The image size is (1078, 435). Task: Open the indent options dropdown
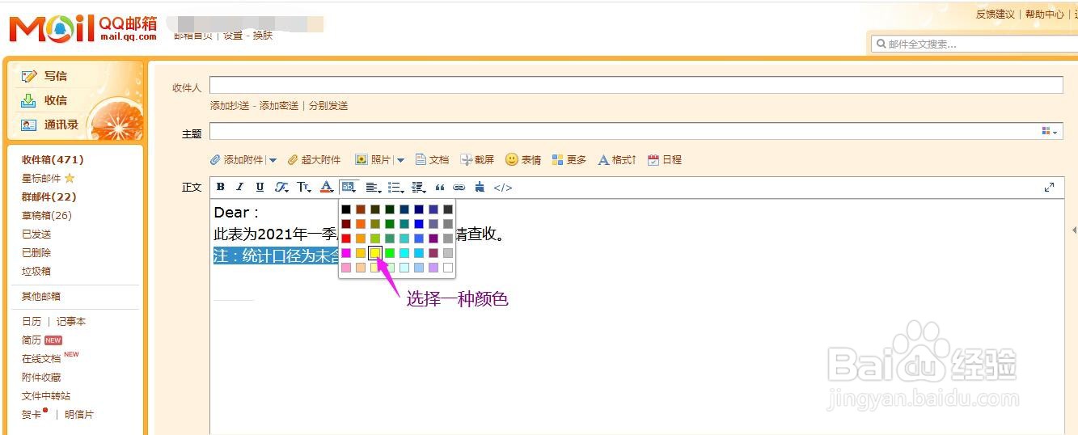418,187
